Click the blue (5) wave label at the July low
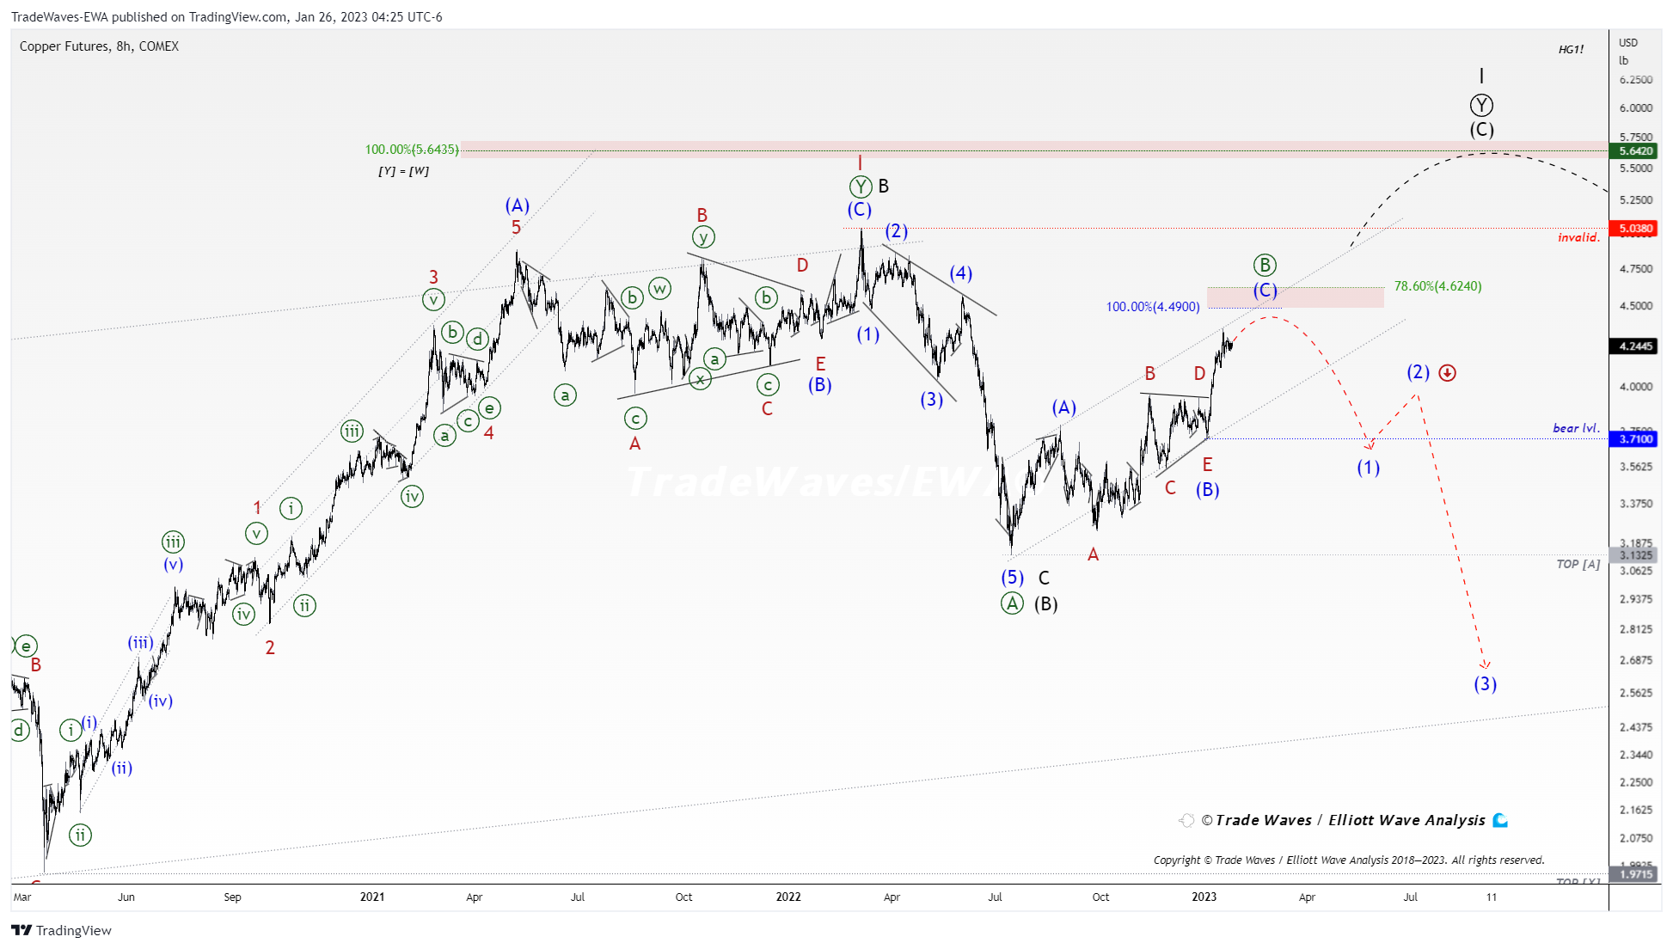Screen dimensions: 1673x949 click(x=1012, y=578)
